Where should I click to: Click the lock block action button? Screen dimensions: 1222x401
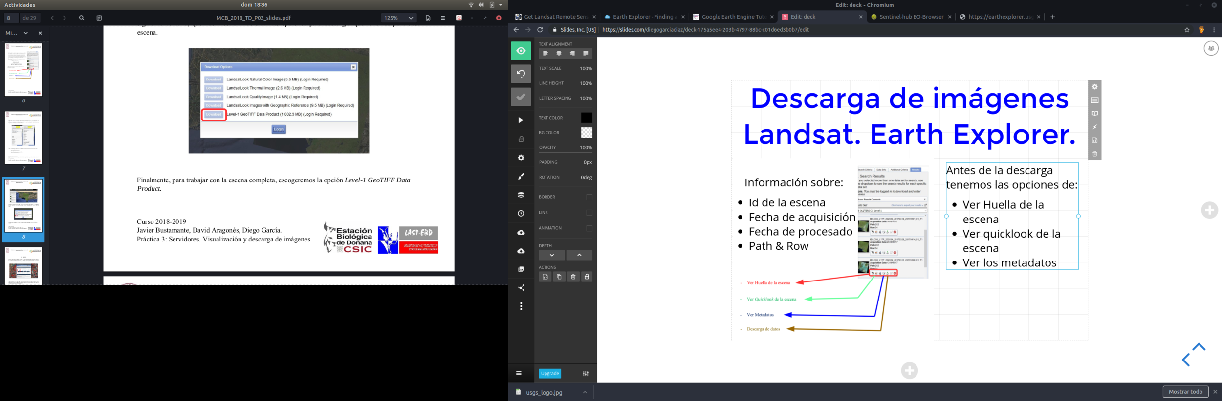point(587,277)
